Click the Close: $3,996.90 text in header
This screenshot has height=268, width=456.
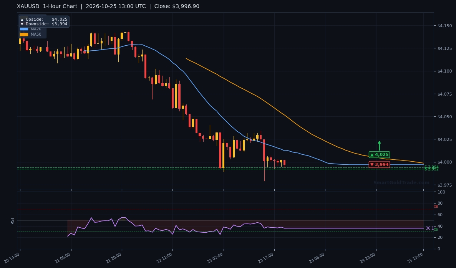tap(177, 7)
